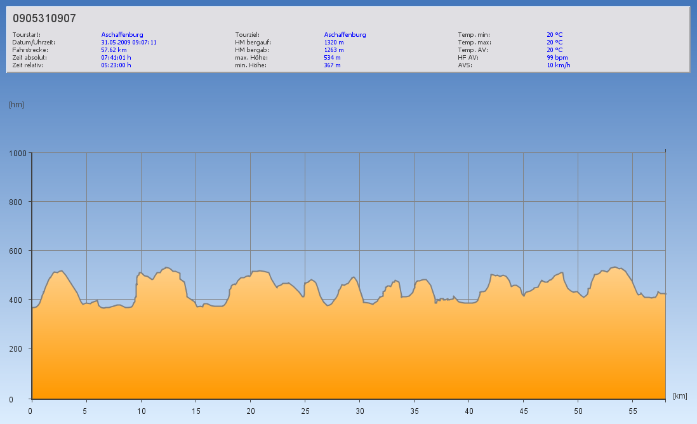Click the Fahrstrecke value 57.62 km
Viewport: 697px width, 424px height.
pyautogui.click(x=114, y=50)
